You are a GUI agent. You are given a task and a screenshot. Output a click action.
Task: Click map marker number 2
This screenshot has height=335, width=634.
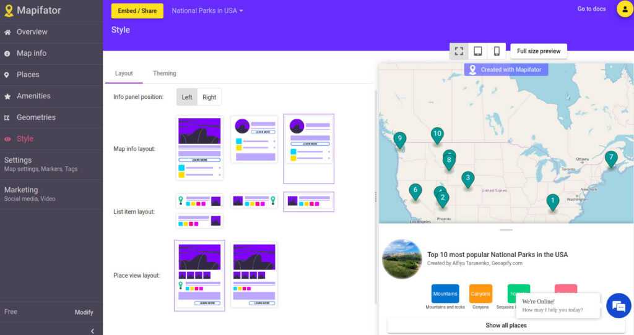coord(443,198)
